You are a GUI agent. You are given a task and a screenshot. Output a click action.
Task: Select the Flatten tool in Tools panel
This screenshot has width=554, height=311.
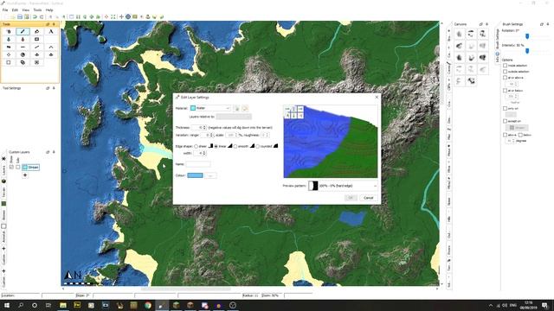(x=23, y=47)
